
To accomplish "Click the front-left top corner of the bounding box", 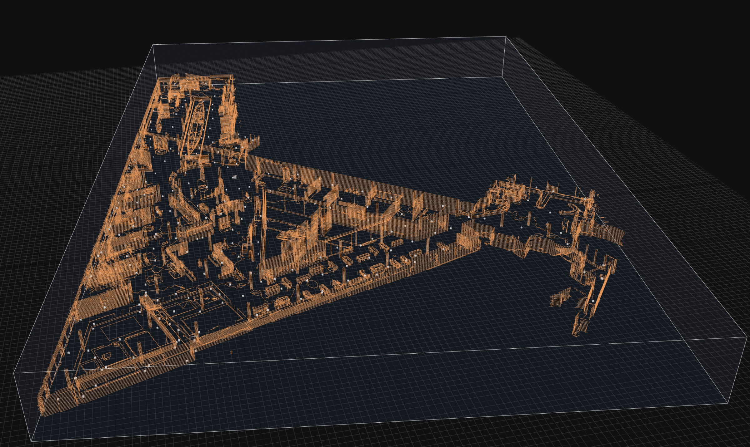I will 14,372.
